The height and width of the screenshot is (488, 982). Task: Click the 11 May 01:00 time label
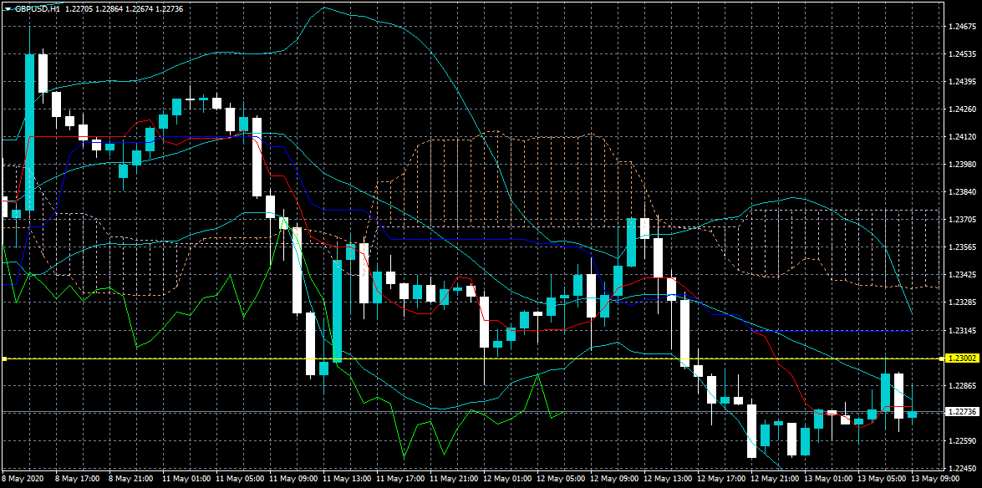(x=186, y=479)
